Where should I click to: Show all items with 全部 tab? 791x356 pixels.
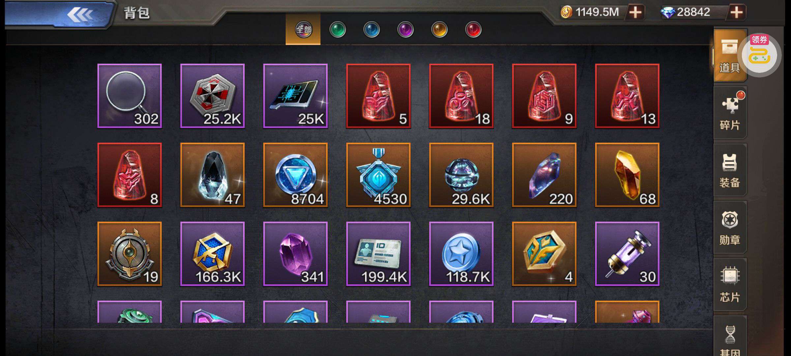coord(303,30)
